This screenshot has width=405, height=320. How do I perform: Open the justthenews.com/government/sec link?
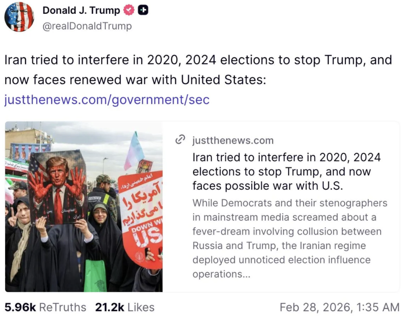[x=106, y=100]
